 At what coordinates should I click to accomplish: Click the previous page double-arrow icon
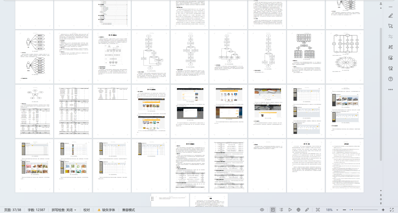click(381, 195)
